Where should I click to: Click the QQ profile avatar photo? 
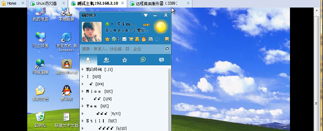click(92, 32)
